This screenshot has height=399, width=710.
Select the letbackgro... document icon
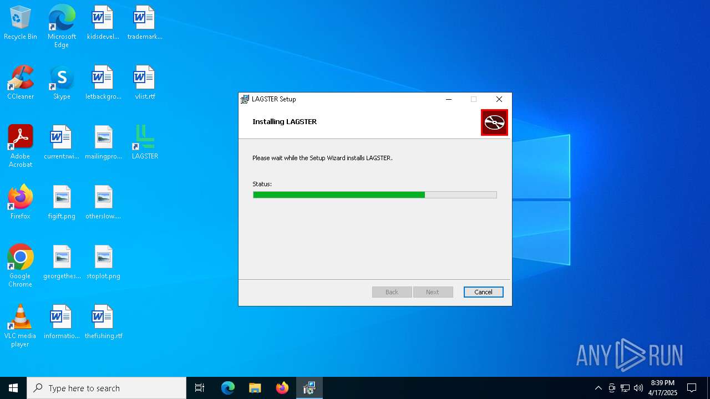click(x=103, y=83)
